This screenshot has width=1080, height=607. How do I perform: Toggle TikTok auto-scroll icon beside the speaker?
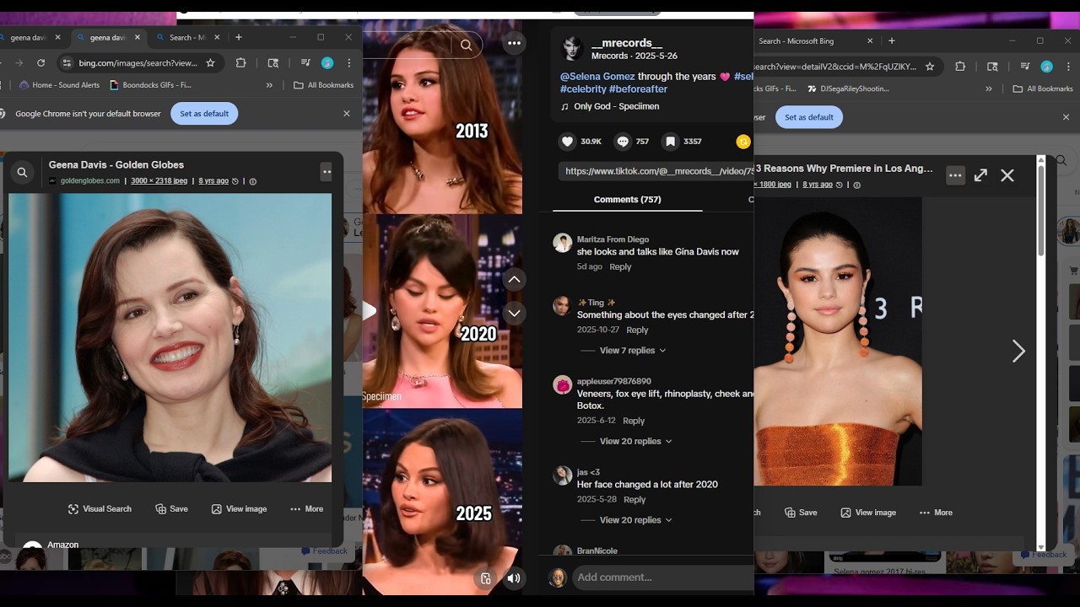485,578
